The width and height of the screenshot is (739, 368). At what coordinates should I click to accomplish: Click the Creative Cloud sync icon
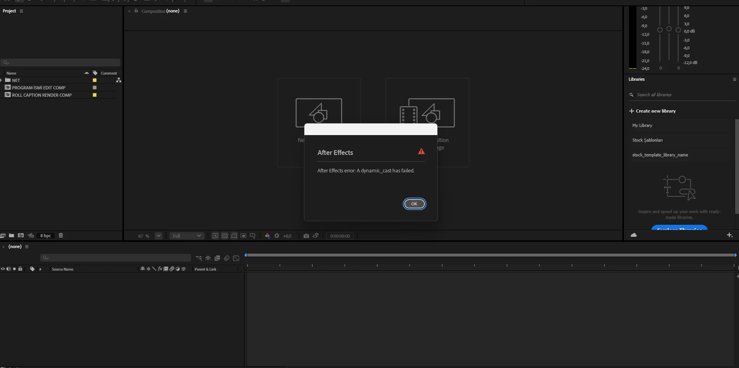pos(634,235)
